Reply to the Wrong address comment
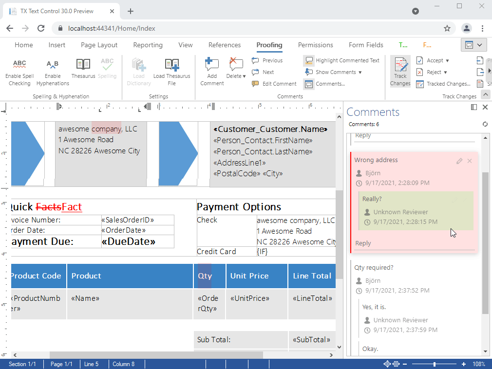Viewport: 492px width, 369px height. (x=363, y=243)
